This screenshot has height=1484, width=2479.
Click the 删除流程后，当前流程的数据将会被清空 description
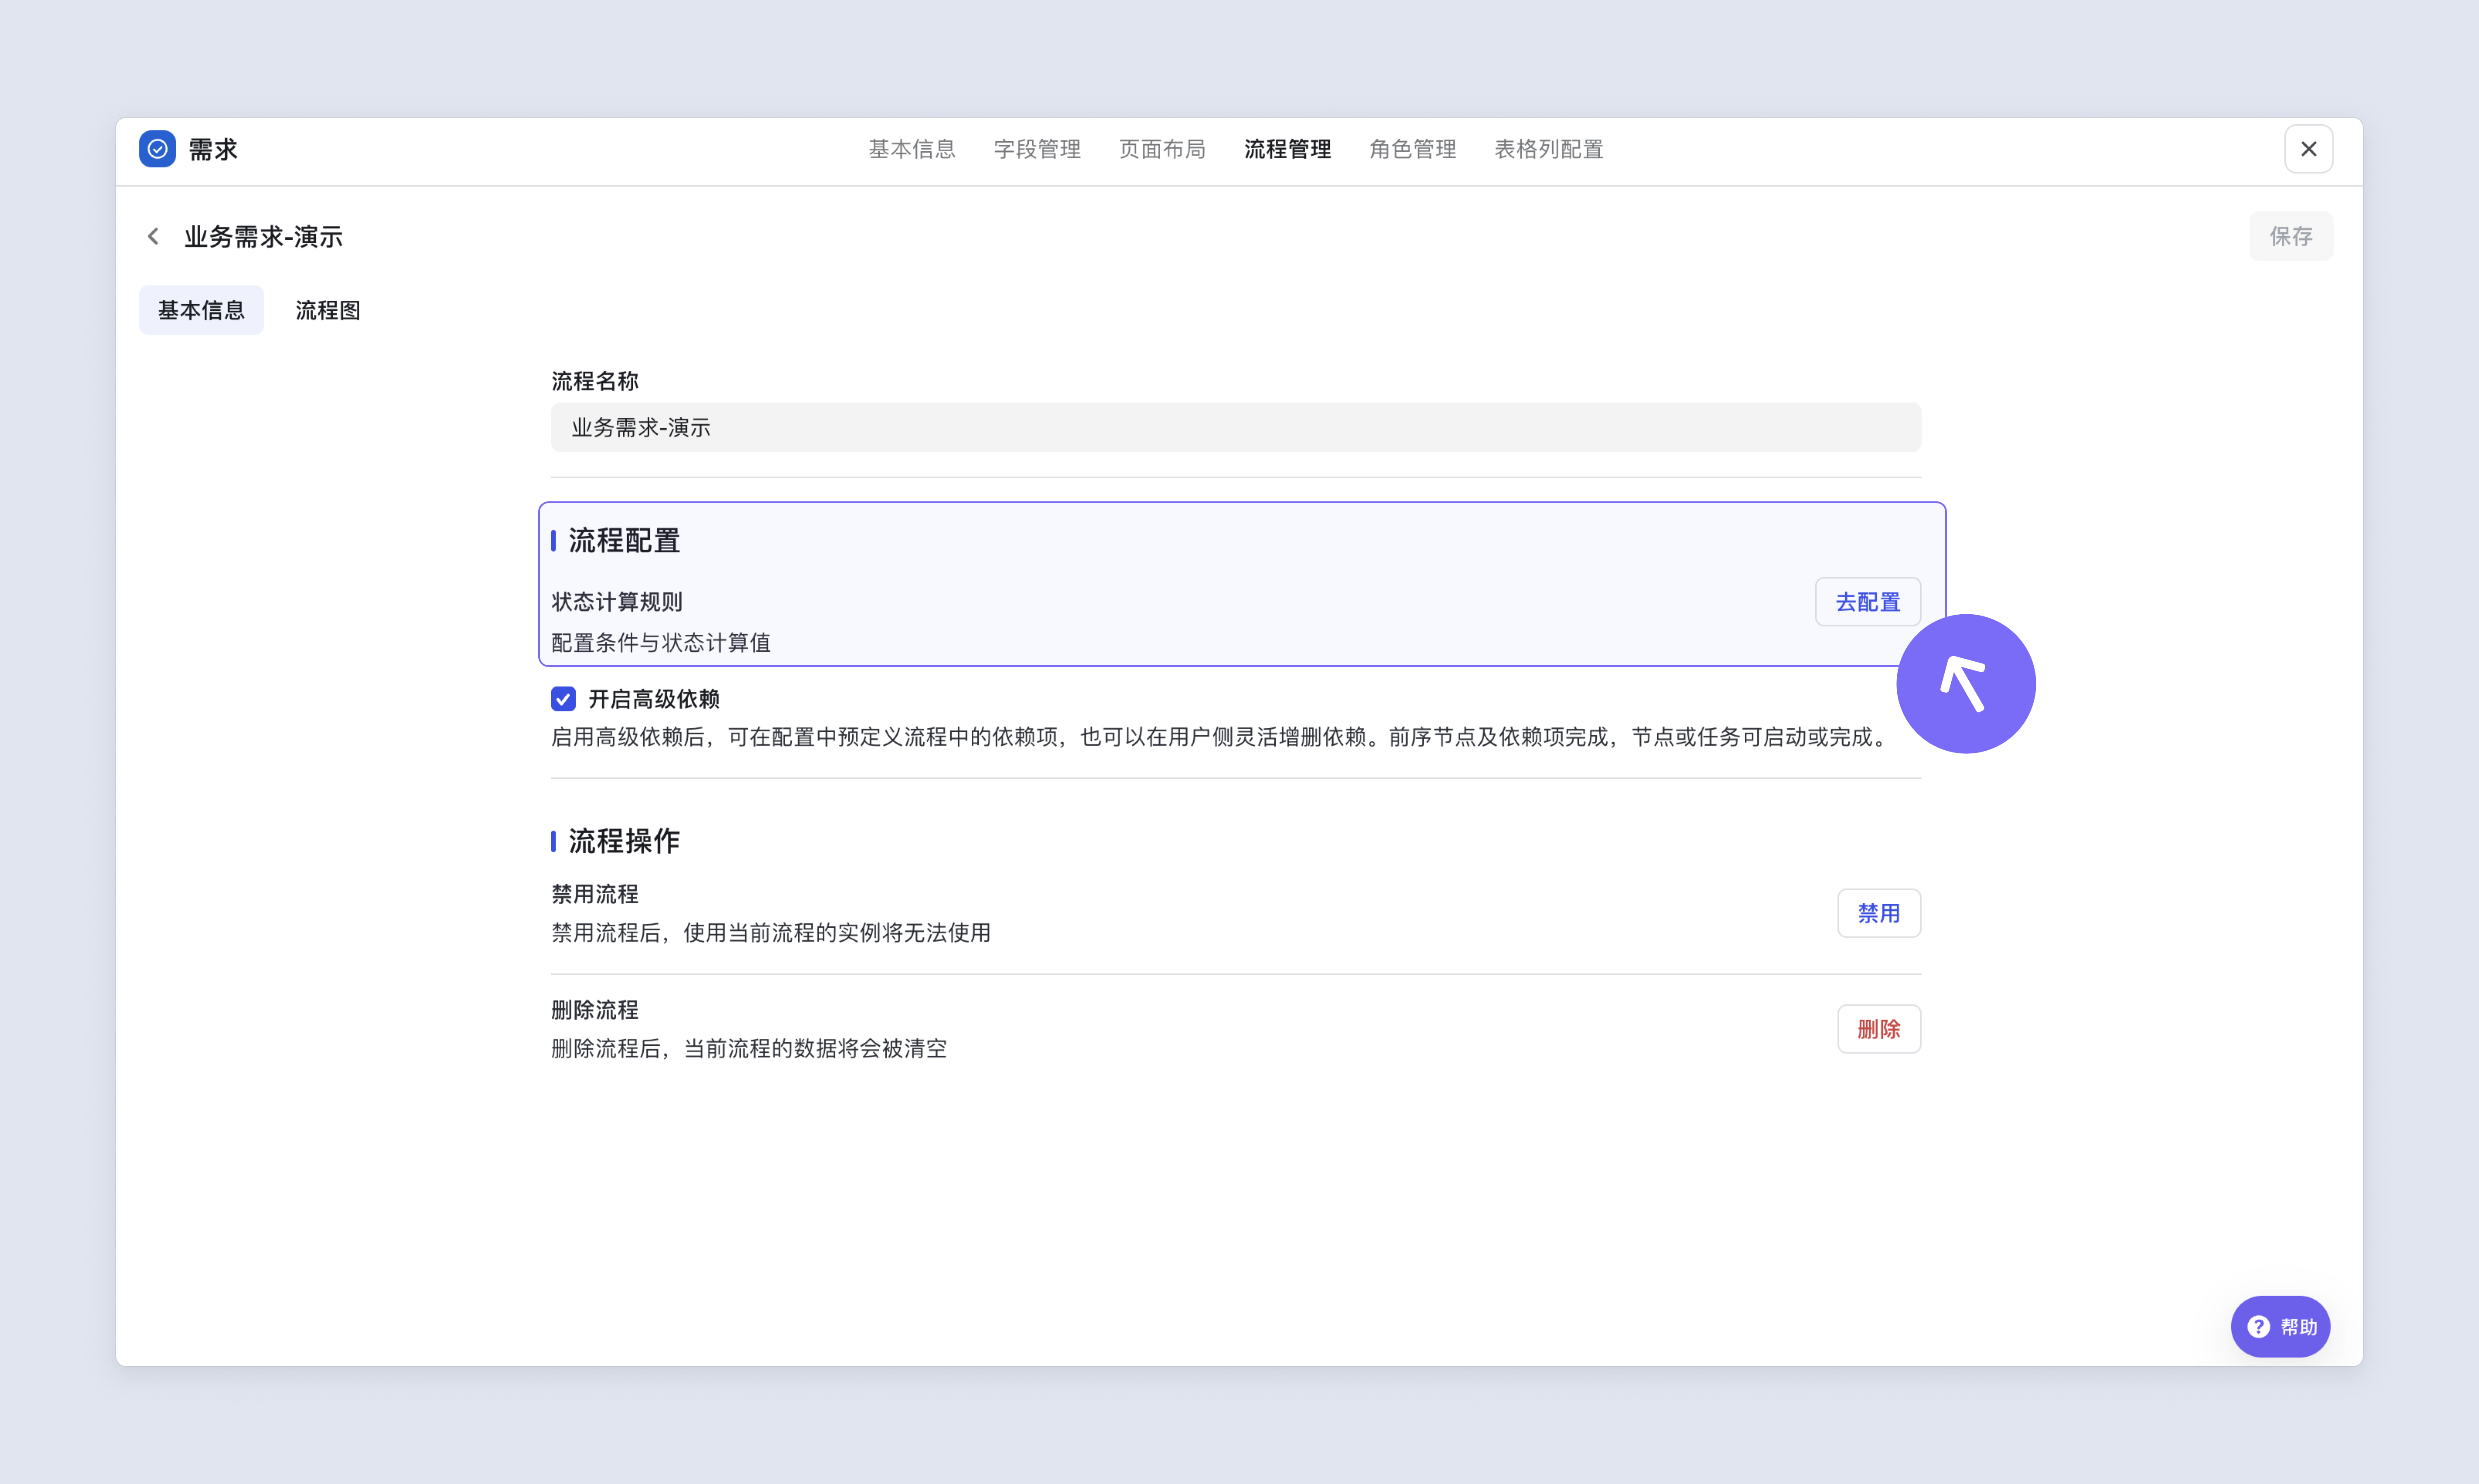[x=748, y=1048]
